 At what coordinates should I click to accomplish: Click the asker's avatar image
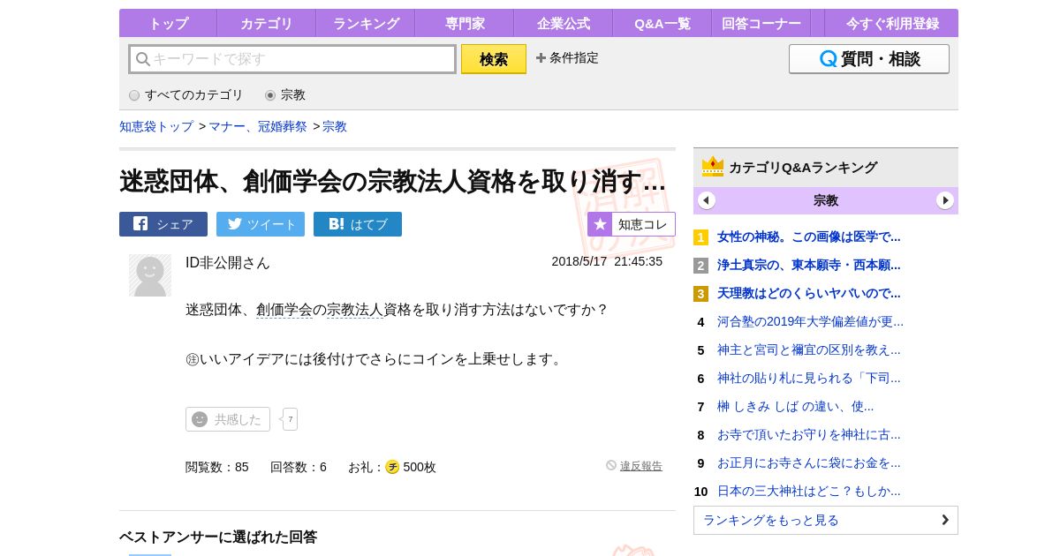pos(150,275)
